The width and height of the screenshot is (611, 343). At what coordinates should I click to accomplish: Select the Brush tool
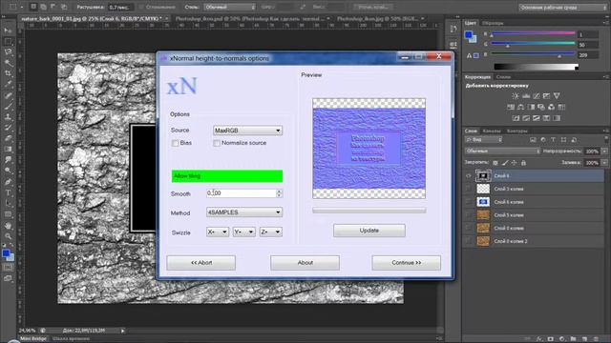click(8, 106)
